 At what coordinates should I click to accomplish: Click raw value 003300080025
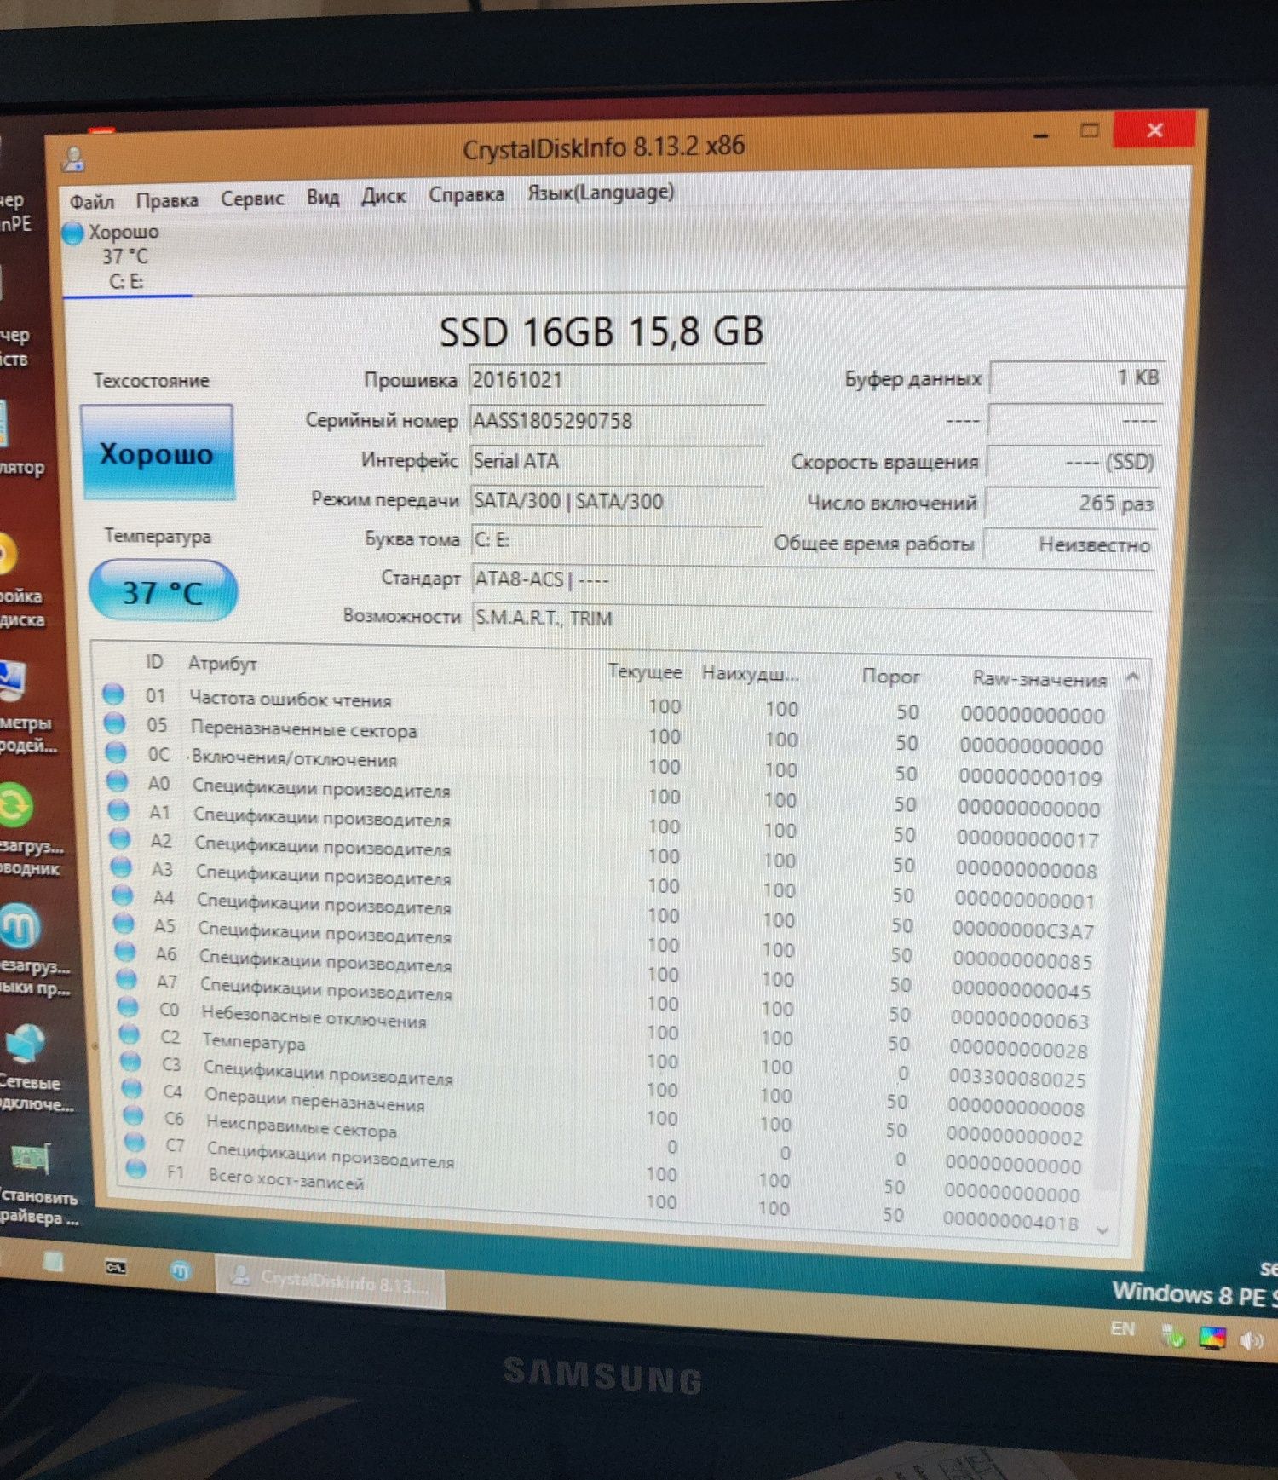click(x=1017, y=1079)
